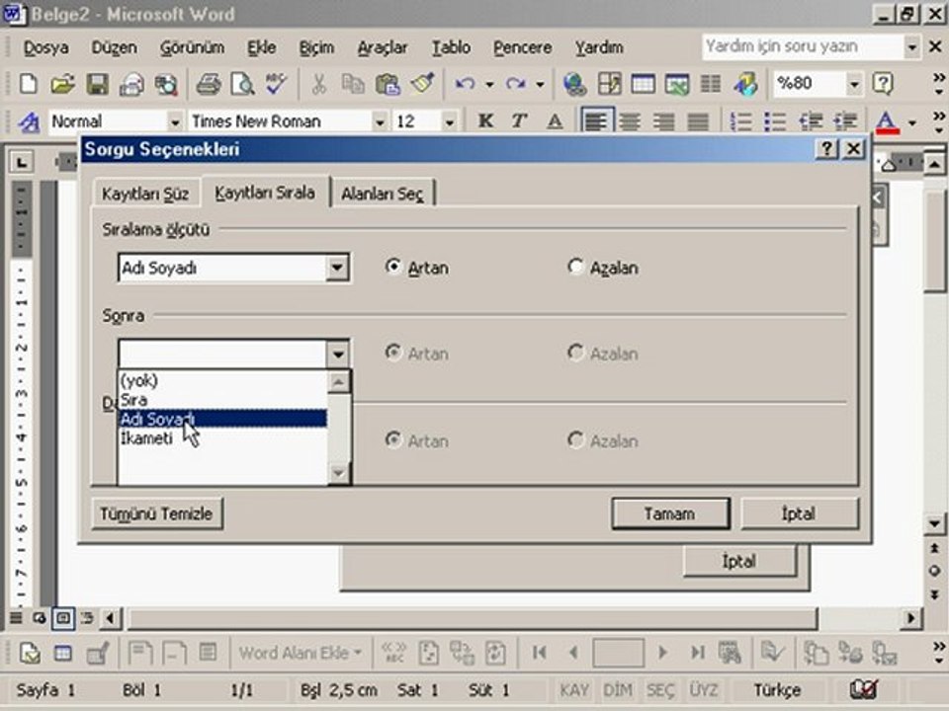Apply bold formatting with K button
This screenshot has width=949, height=711.
point(484,121)
